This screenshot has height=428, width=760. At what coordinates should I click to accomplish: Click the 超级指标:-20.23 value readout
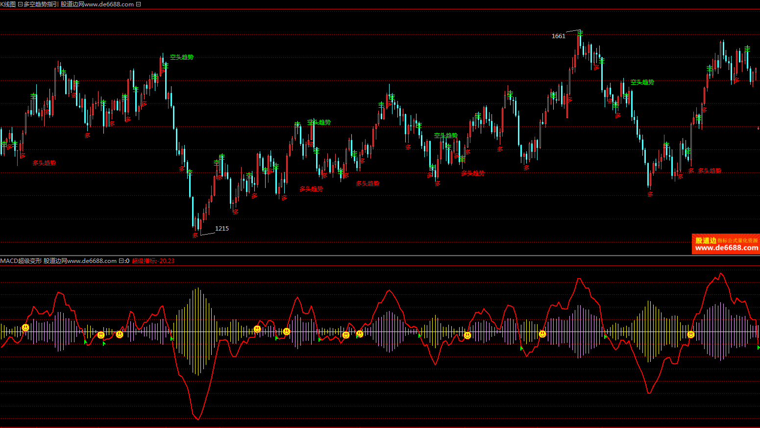pos(153,261)
